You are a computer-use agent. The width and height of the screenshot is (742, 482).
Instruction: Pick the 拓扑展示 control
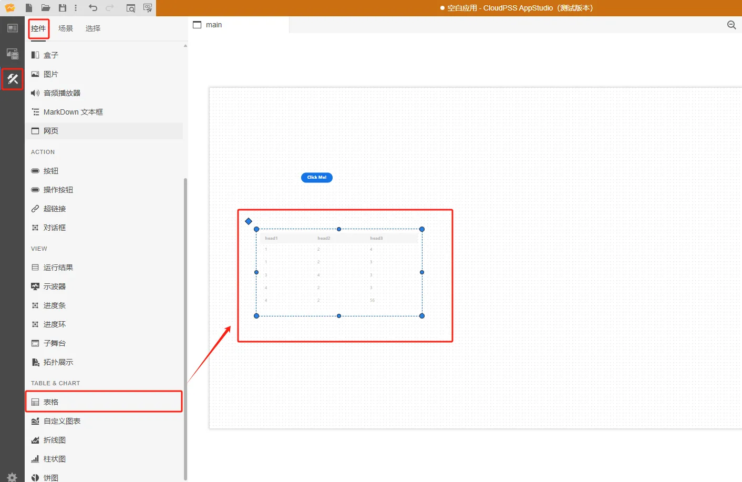104,362
